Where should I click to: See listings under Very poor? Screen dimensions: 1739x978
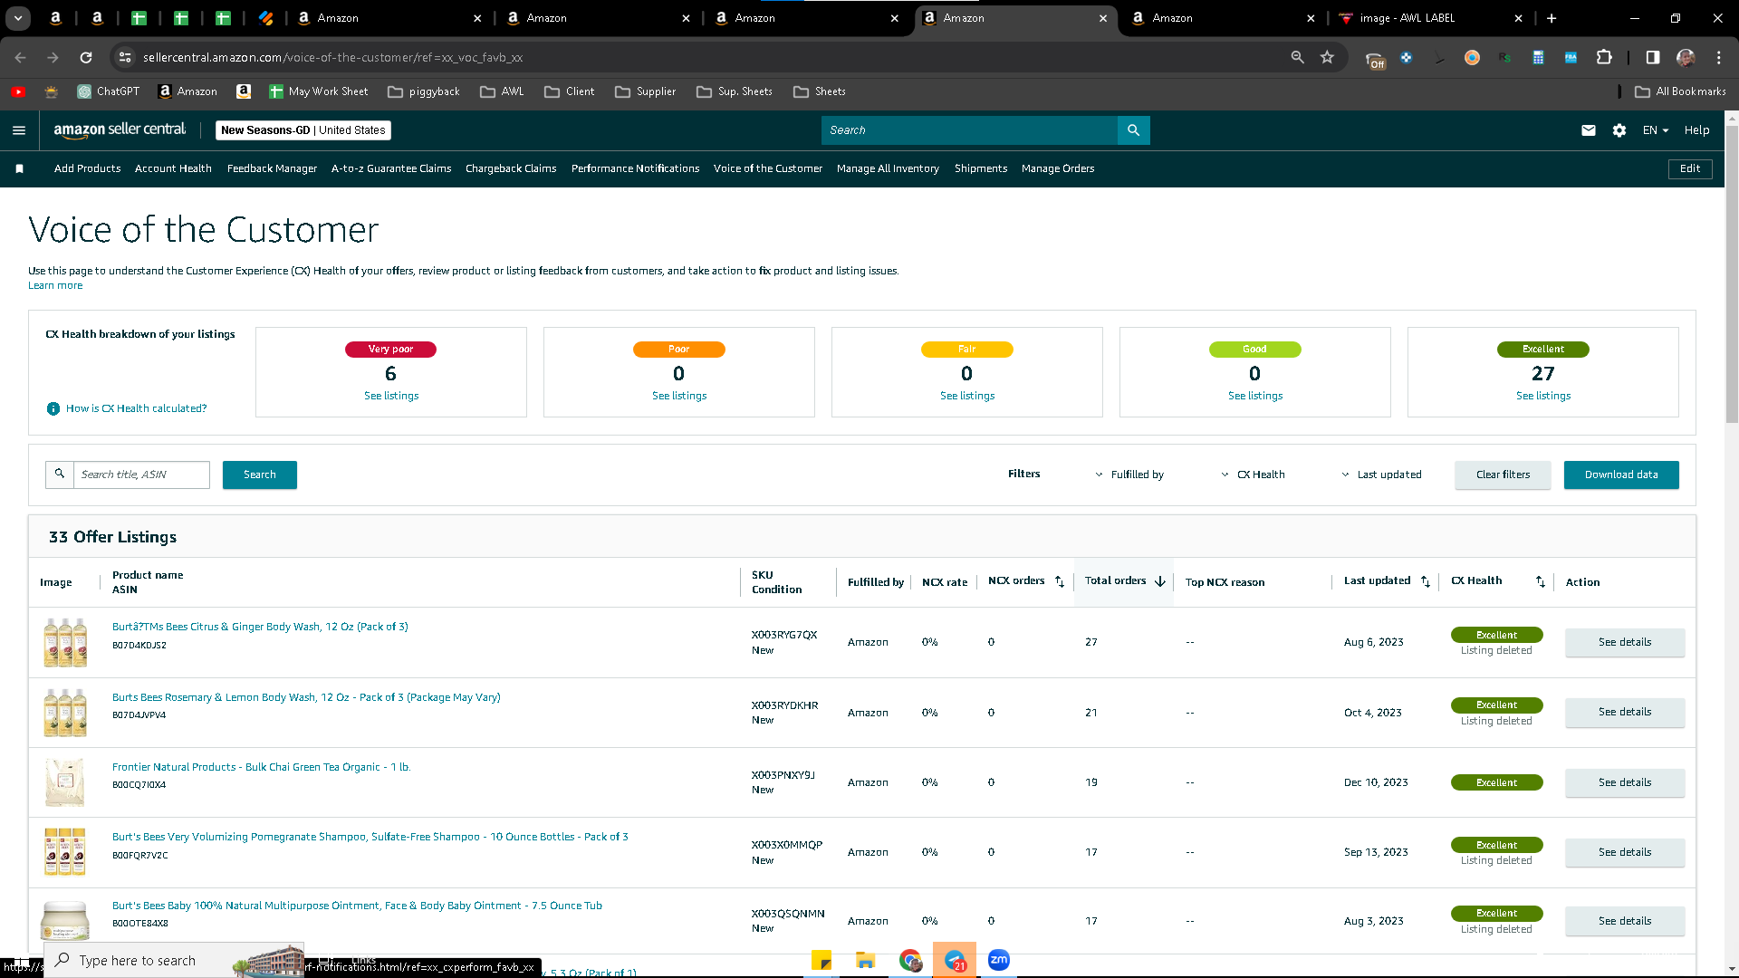pos(391,396)
